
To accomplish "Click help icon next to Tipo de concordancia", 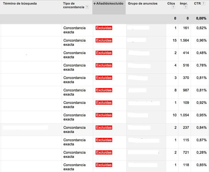I will coord(87,8).
